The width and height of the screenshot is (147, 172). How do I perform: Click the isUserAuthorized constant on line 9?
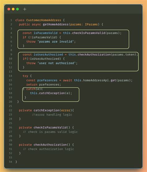(48, 55)
